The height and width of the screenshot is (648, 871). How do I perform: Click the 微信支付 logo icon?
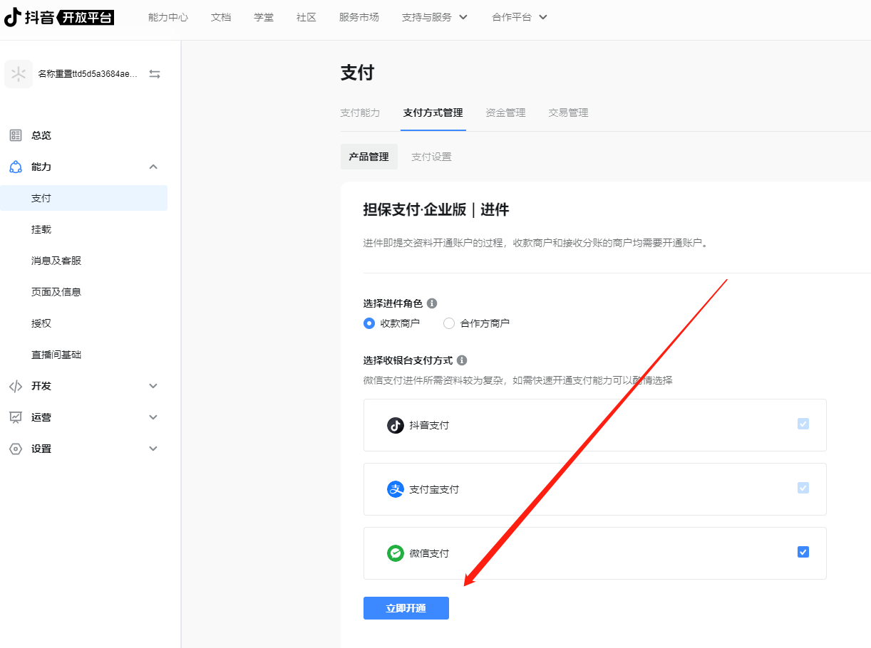click(x=396, y=553)
